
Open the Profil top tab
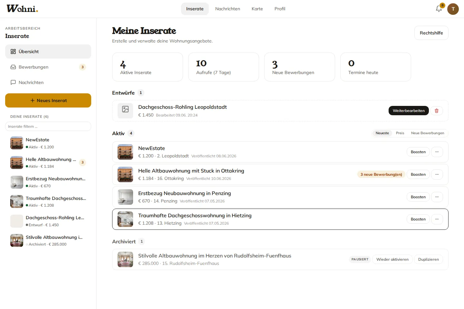pyautogui.click(x=280, y=9)
